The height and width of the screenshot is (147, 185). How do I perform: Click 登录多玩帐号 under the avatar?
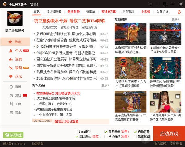coord(15,31)
